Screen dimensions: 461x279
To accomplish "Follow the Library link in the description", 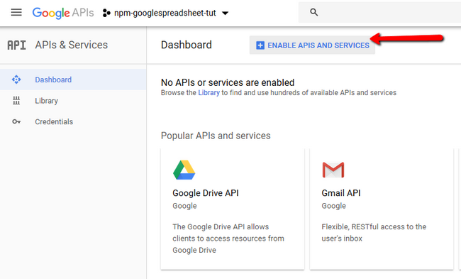I will click(209, 93).
